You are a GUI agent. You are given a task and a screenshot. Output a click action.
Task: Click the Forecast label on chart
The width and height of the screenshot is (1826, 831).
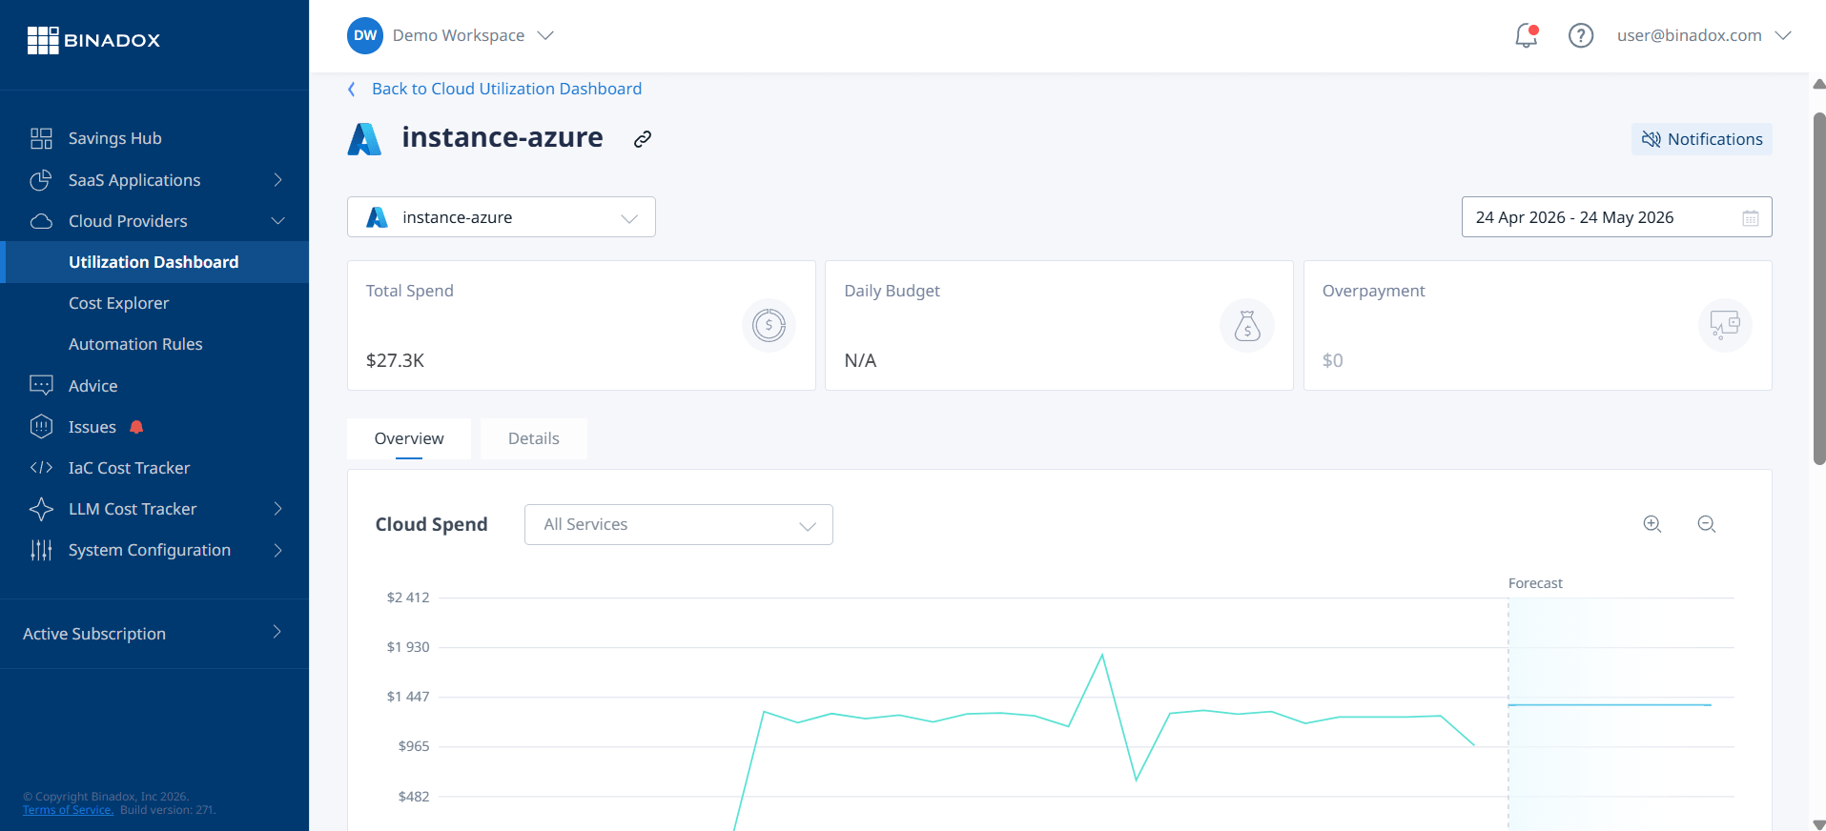[x=1535, y=583]
